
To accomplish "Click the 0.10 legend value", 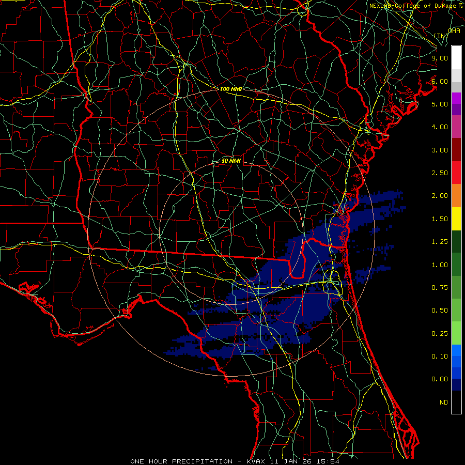I will 440,357.
